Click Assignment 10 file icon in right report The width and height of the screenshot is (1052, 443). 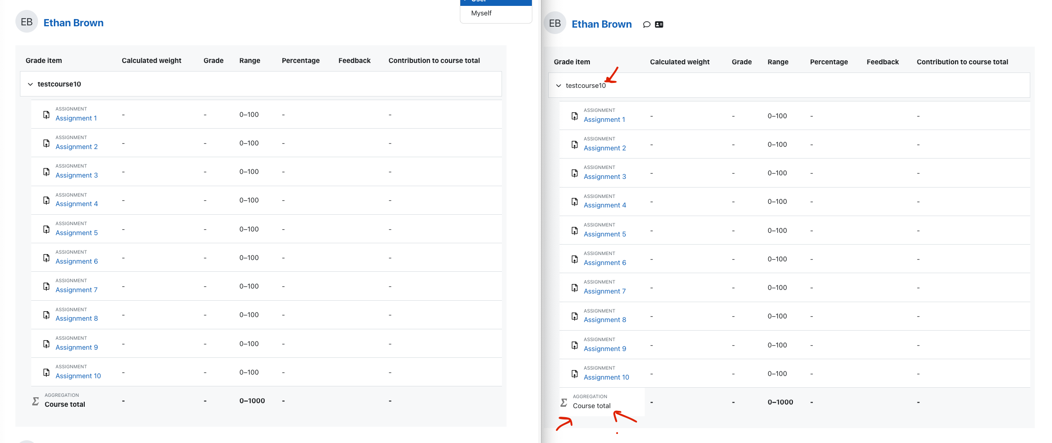[574, 374]
